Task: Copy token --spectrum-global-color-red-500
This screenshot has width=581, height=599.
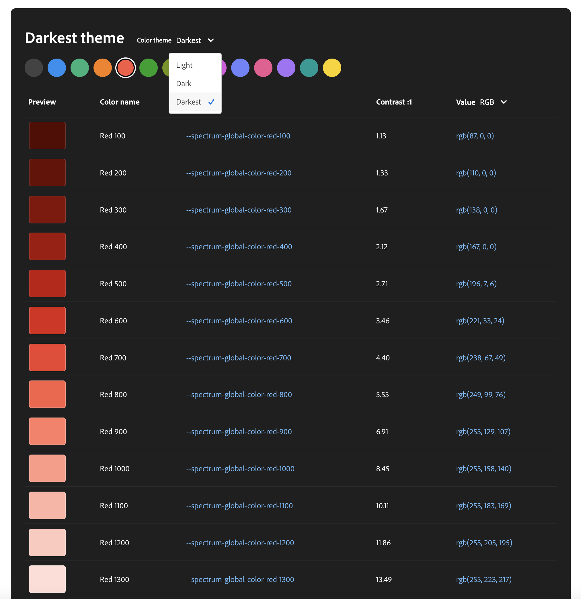Action: [x=239, y=284]
